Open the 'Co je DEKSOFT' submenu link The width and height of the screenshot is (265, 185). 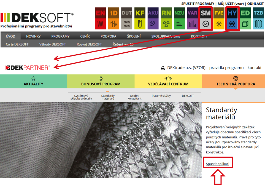click(x=17, y=44)
